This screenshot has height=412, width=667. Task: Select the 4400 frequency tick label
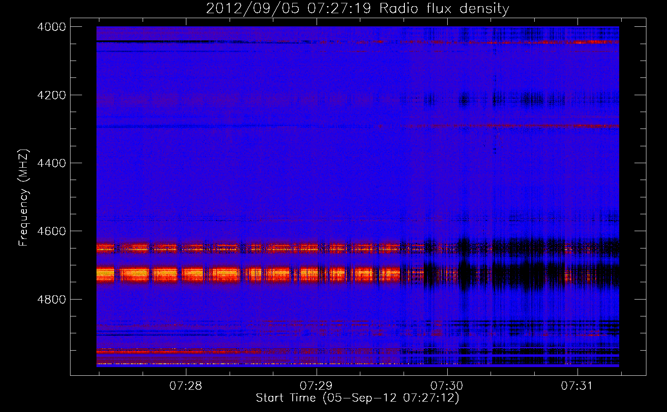[x=52, y=163]
